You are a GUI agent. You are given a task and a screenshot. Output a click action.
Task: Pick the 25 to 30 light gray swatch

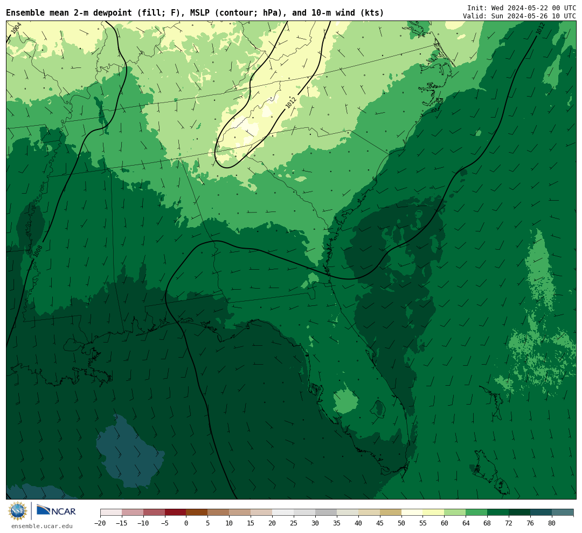(x=304, y=512)
